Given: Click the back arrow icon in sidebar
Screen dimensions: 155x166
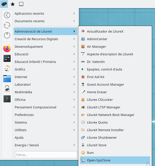Looking at the screenshot, I should coord(7,15).
